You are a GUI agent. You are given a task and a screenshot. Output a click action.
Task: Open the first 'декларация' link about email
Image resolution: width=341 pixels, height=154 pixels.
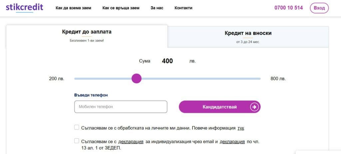(131, 142)
